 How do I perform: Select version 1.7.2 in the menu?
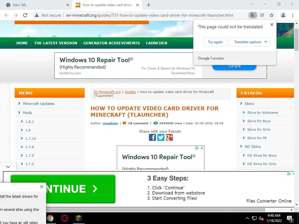[x=29, y=164]
